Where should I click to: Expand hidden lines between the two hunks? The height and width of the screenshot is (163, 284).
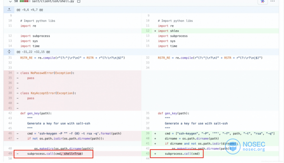coord(9,52)
